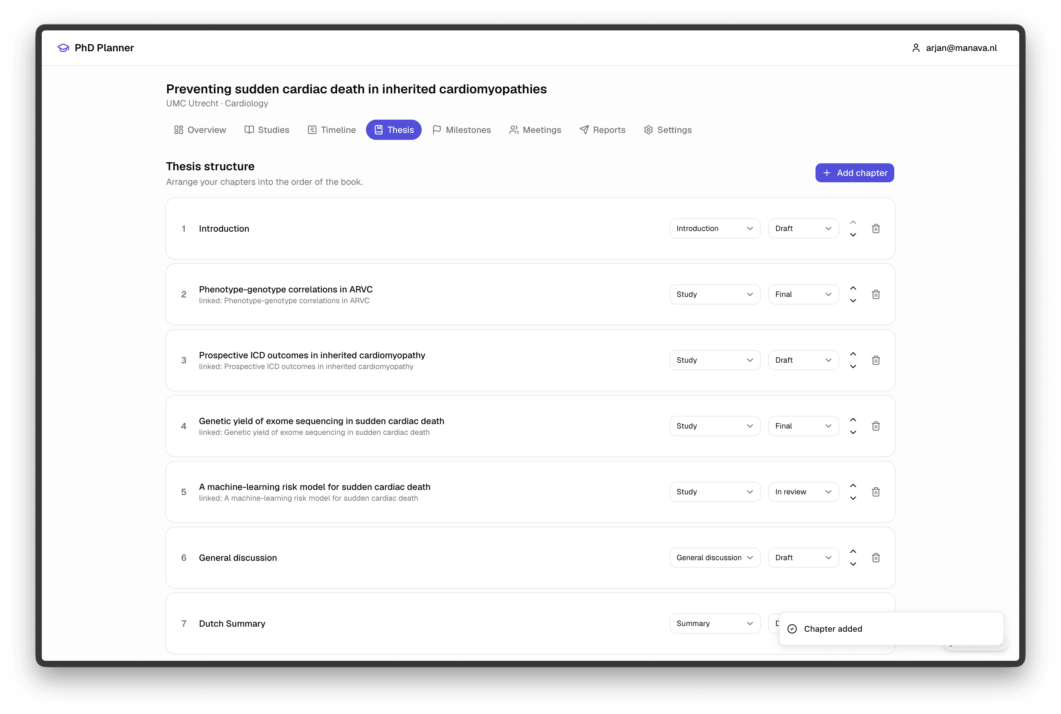Click title 'Phenotype-genotype correlations in ARVC'
1061x714 pixels.
286,289
